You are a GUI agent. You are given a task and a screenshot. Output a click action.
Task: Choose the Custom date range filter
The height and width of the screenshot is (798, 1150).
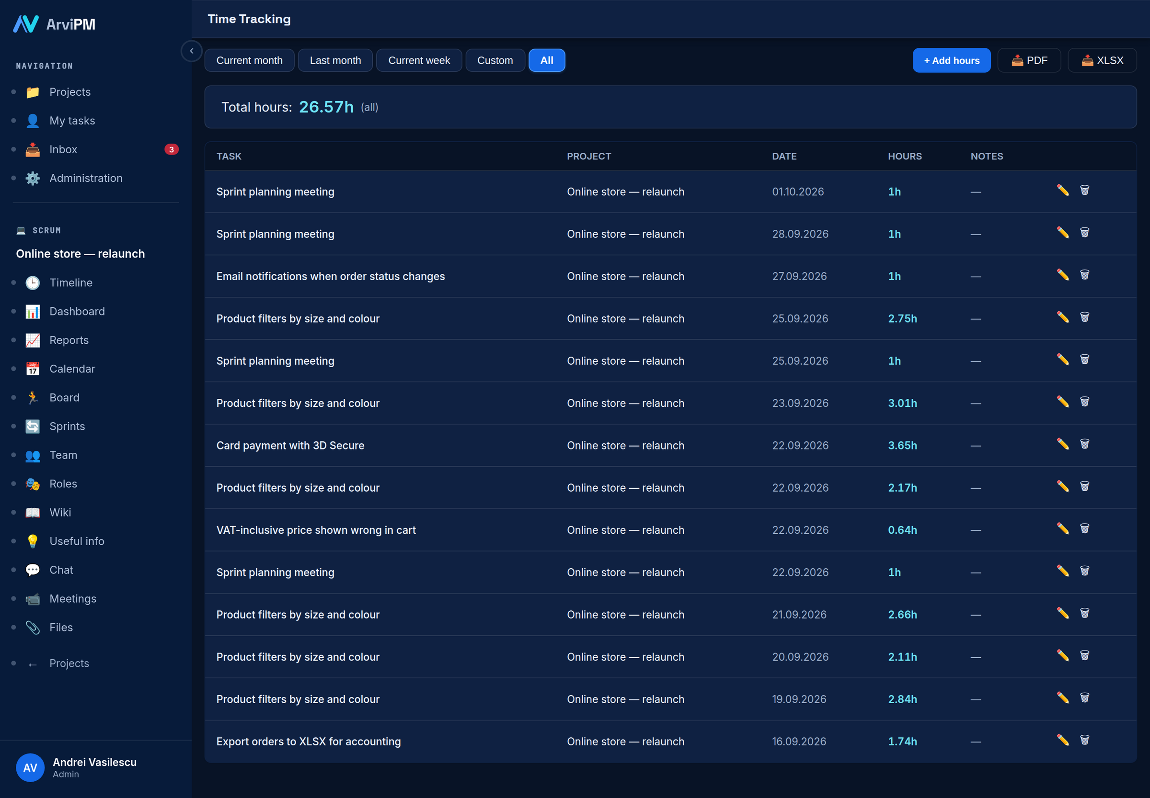(495, 60)
